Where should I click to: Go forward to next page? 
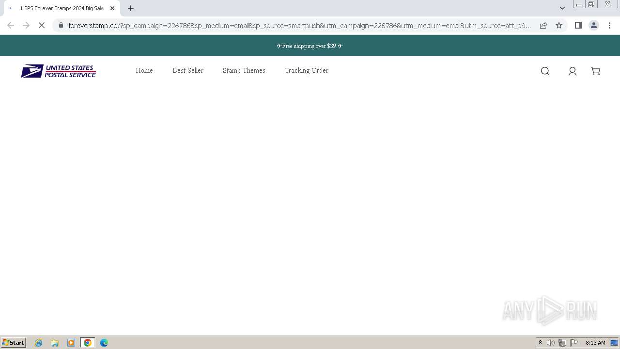pos(26,25)
